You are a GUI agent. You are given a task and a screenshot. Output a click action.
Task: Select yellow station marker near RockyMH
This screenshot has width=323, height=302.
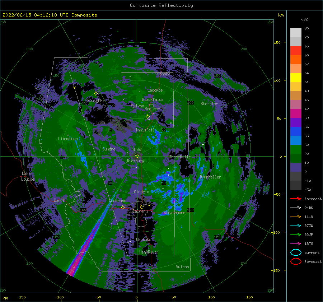[96, 94]
